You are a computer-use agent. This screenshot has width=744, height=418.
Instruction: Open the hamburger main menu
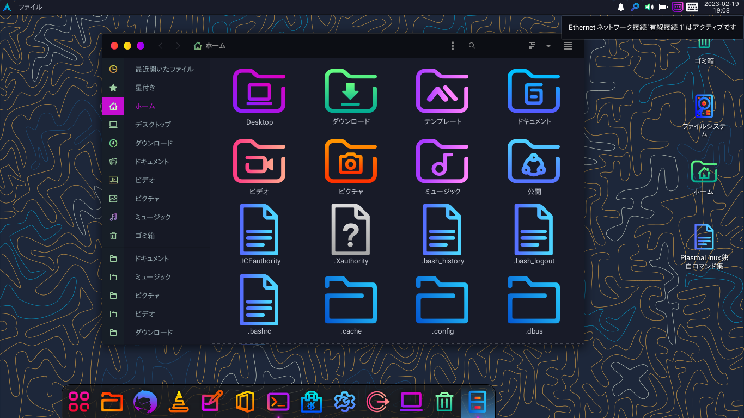point(568,46)
